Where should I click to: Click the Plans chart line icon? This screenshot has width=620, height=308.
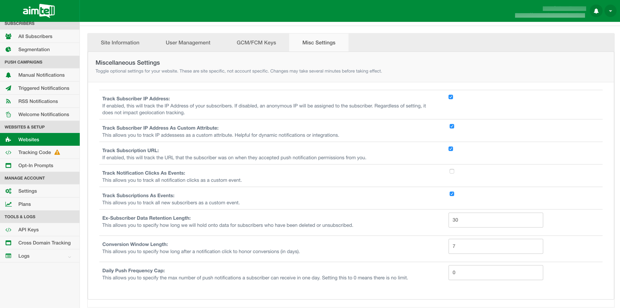(8, 204)
